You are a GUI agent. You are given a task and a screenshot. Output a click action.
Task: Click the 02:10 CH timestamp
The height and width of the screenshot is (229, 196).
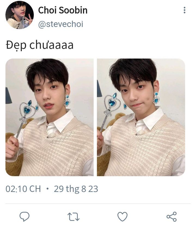pos(23,189)
